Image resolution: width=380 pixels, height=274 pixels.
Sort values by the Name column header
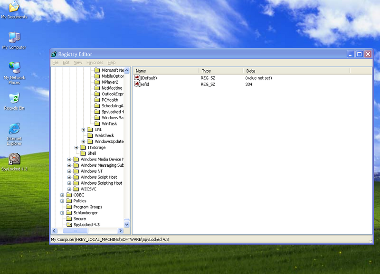pos(166,71)
